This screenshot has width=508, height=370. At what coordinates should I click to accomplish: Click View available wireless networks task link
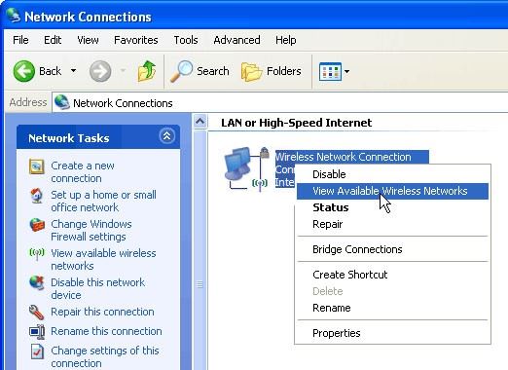[103, 259]
